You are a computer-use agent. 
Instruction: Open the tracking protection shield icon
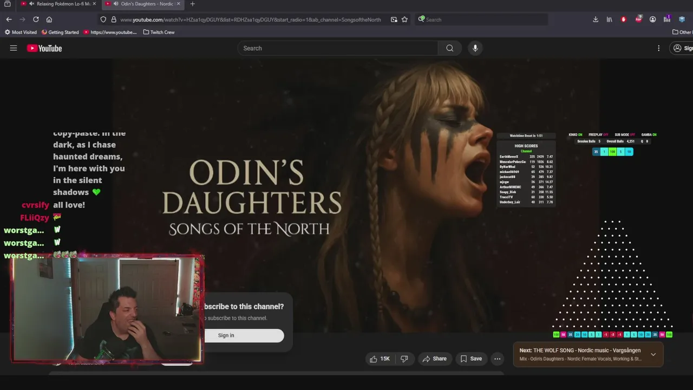coord(103,19)
